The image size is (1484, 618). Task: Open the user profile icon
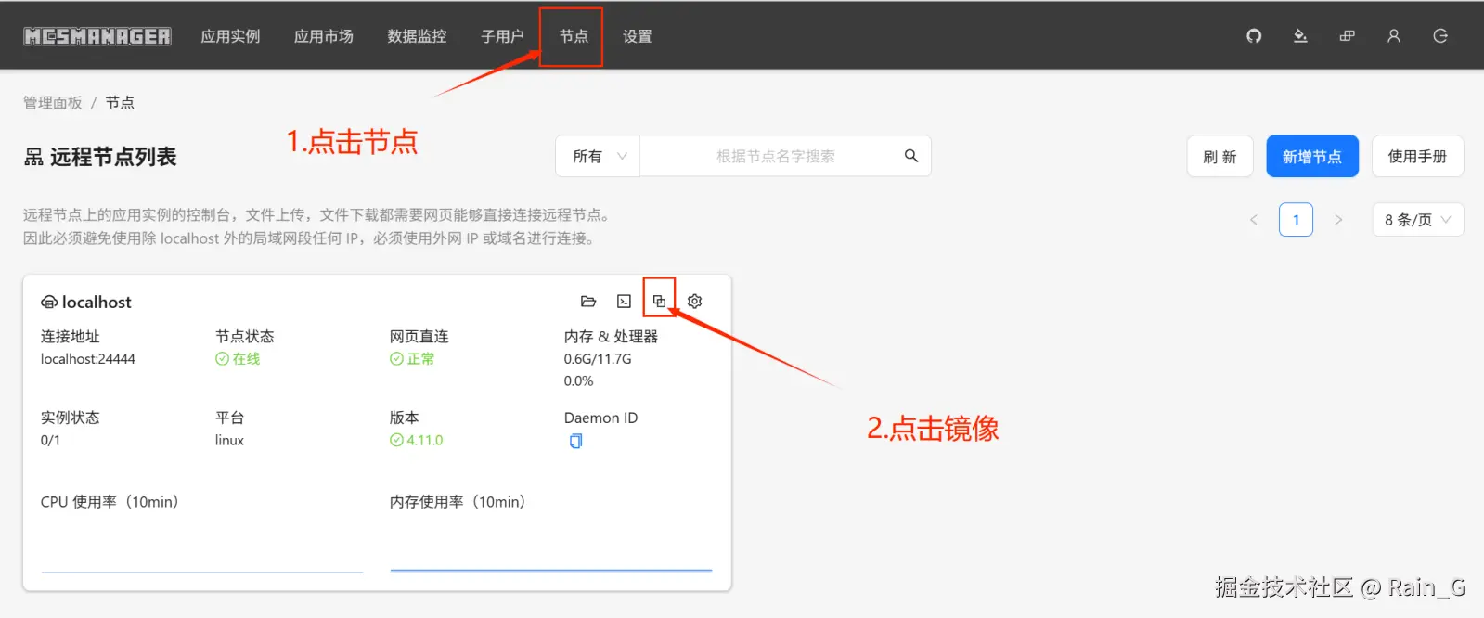tap(1393, 36)
